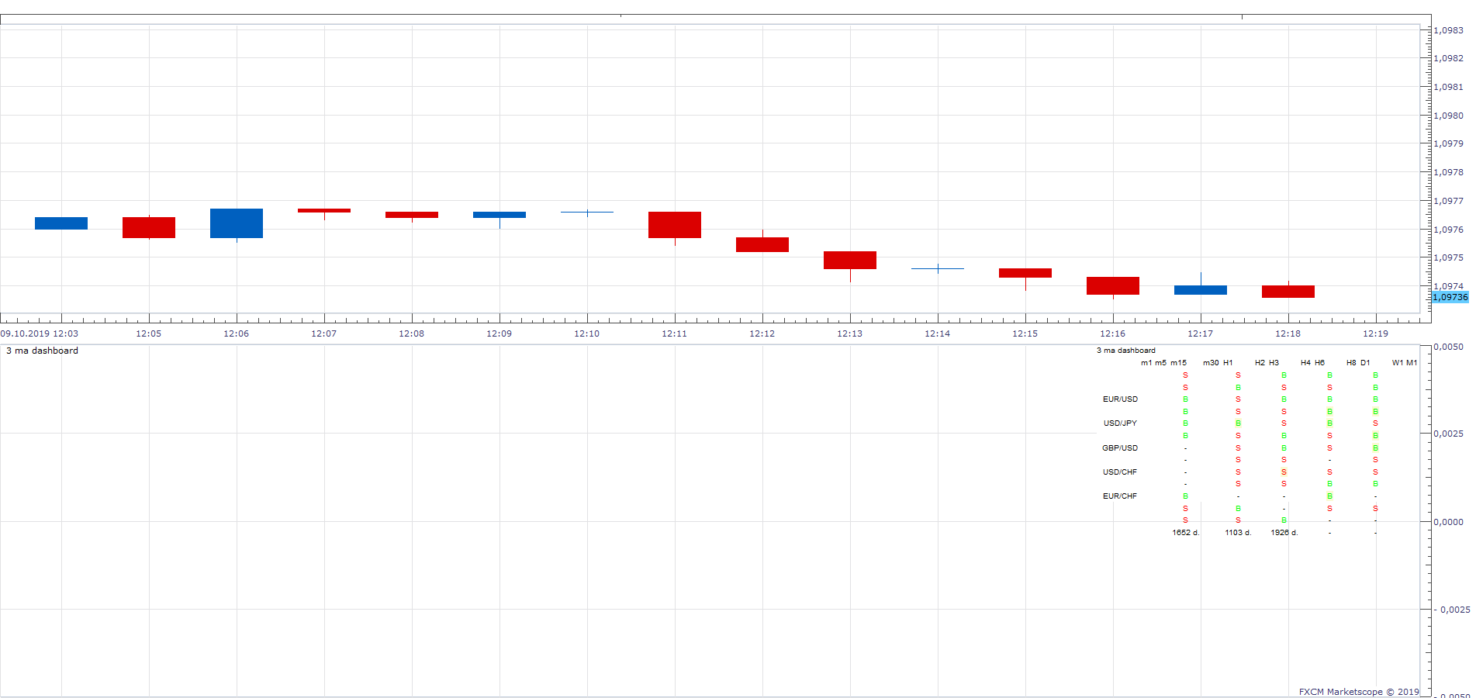Image resolution: width=1476 pixels, height=698 pixels.
Task: Click the '1652 d.' value in dashboard
Action: (x=1185, y=533)
